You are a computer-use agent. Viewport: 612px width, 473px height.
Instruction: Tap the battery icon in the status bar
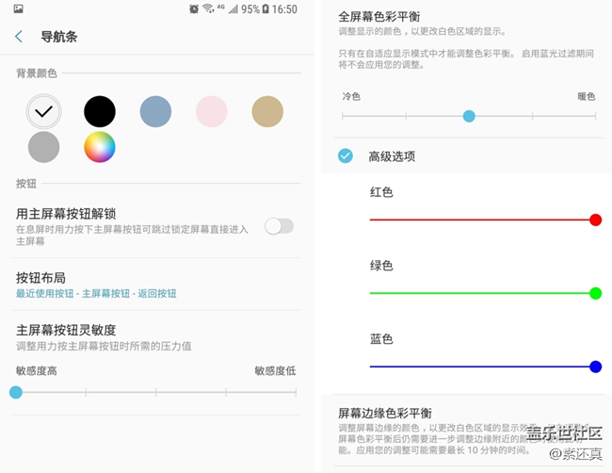(x=266, y=9)
